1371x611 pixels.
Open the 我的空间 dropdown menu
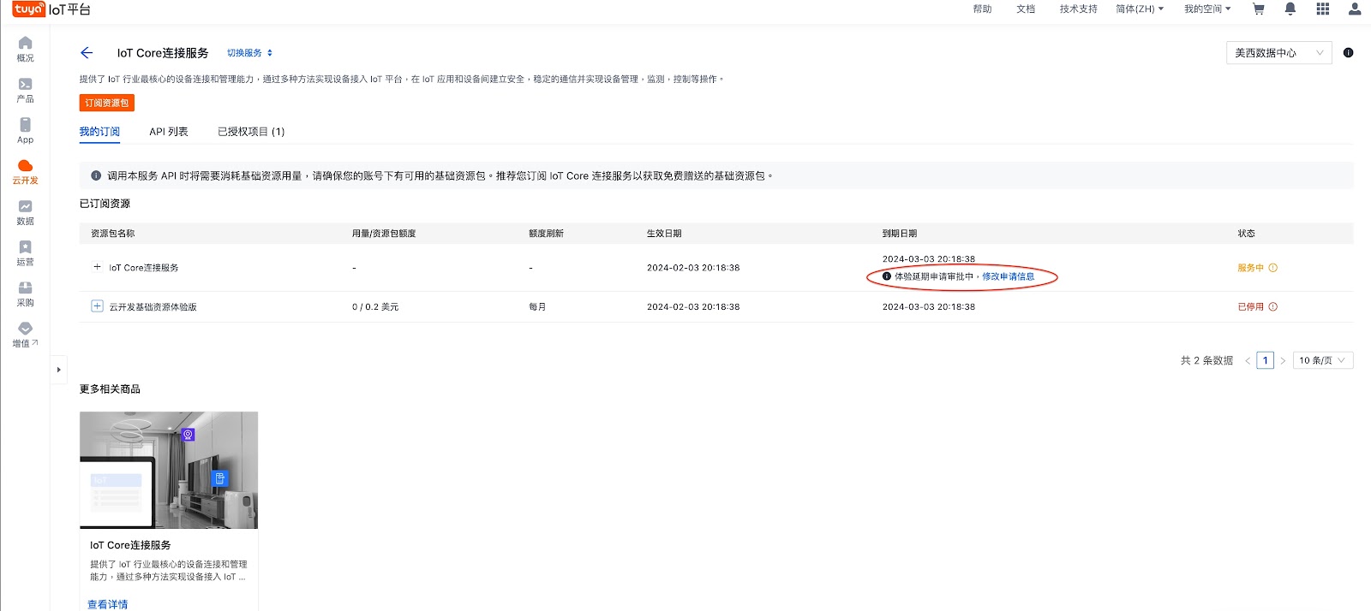tap(1207, 9)
